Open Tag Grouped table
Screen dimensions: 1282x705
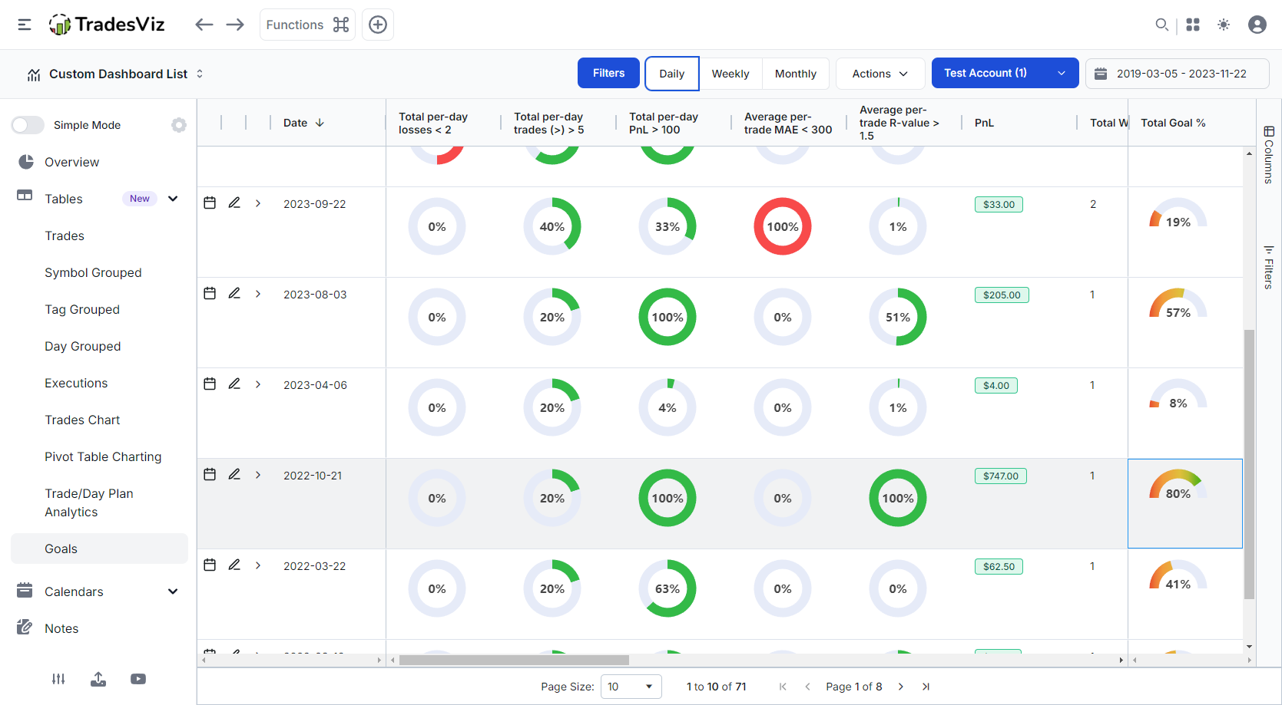click(82, 309)
